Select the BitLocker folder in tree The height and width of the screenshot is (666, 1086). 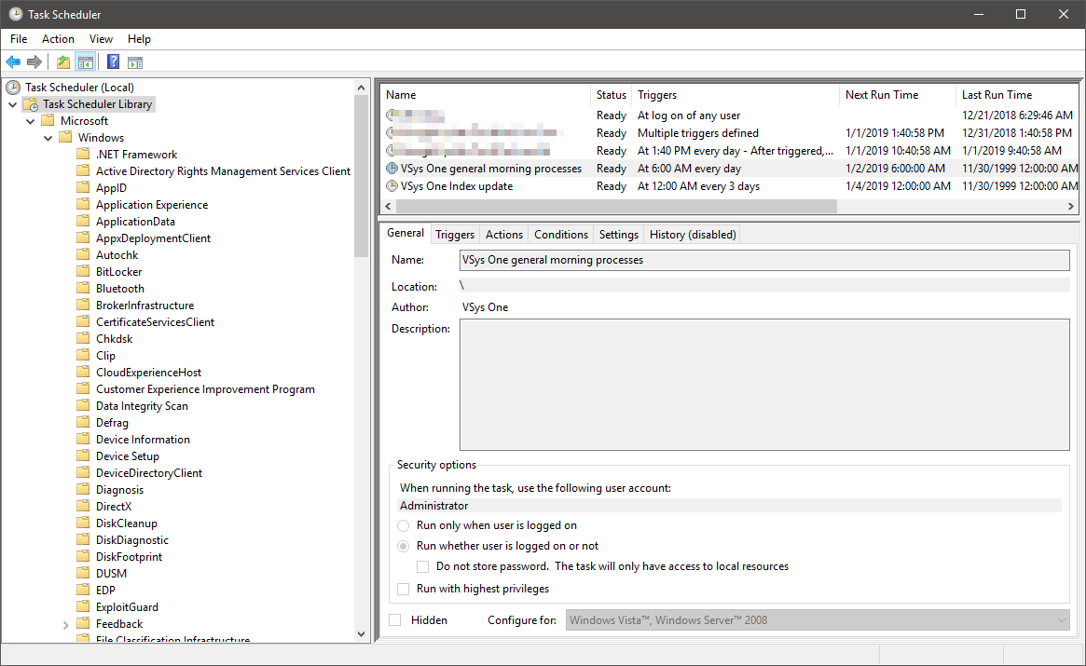pyautogui.click(x=118, y=272)
